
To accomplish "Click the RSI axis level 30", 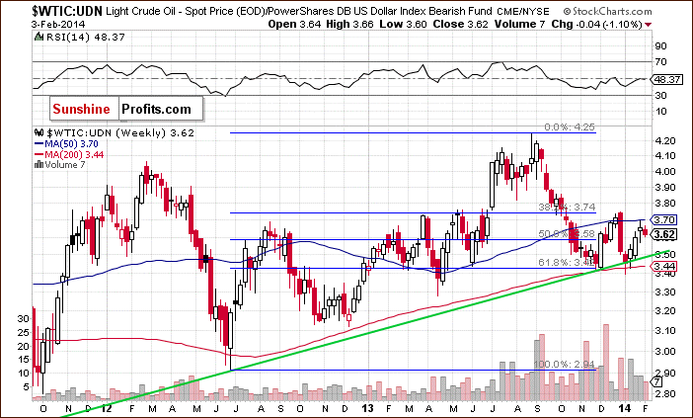I will [661, 95].
